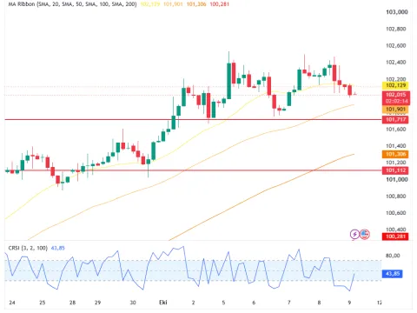The image size is (417, 313).
Task: Click the yellow 102,129 value in MA Ribbon legend
Action: coord(149,4)
